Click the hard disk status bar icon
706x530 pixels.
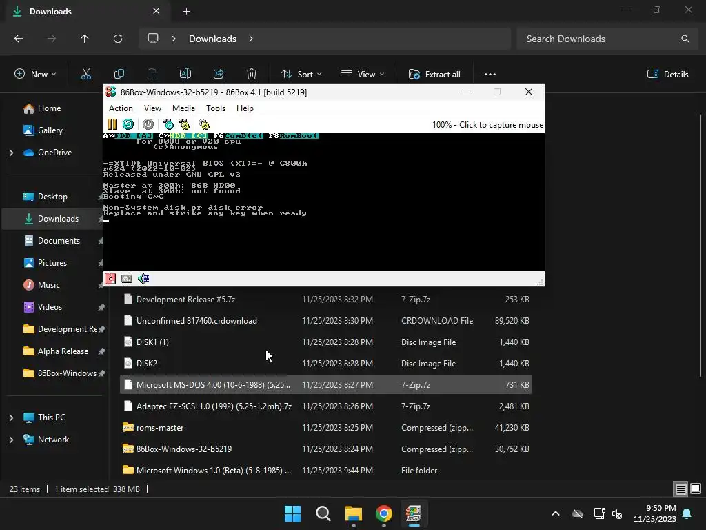point(127,279)
